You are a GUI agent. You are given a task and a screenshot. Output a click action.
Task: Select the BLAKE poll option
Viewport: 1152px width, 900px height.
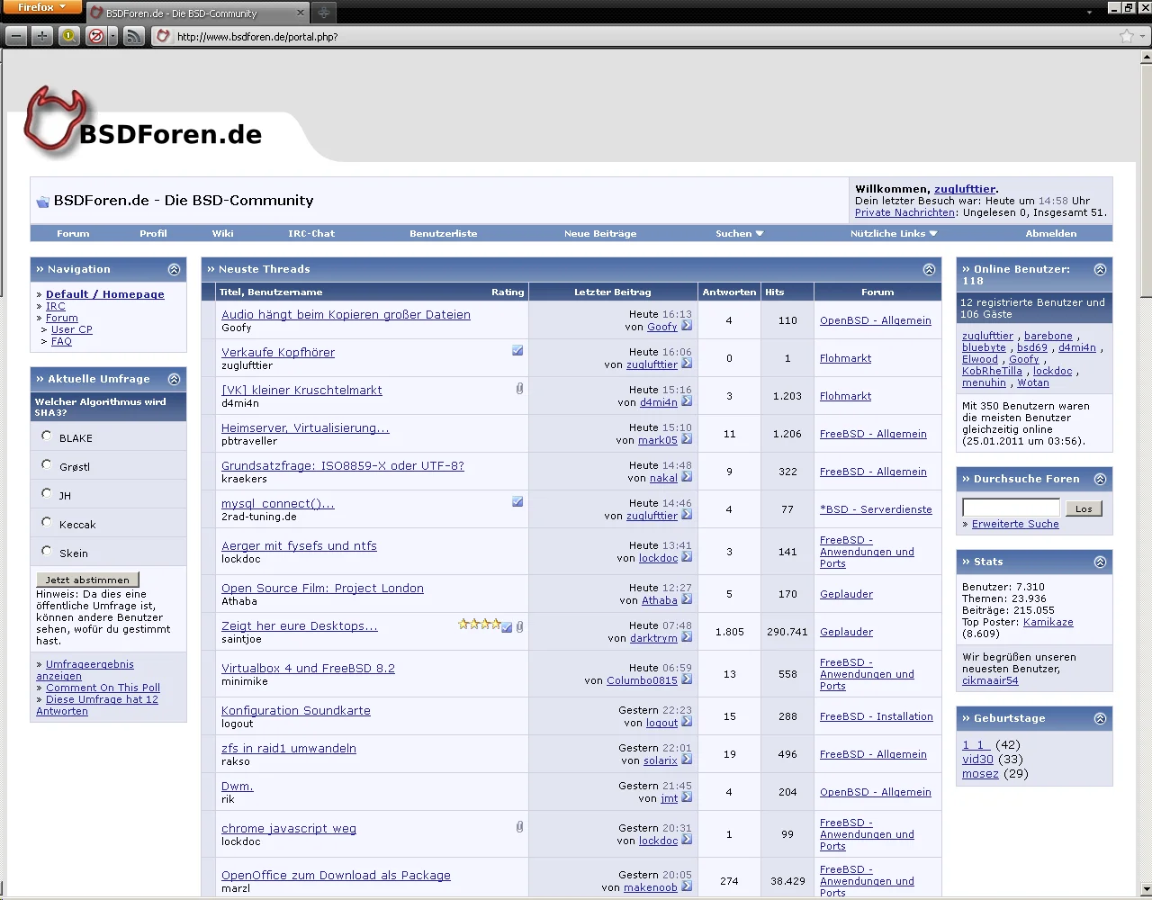click(47, 436)
